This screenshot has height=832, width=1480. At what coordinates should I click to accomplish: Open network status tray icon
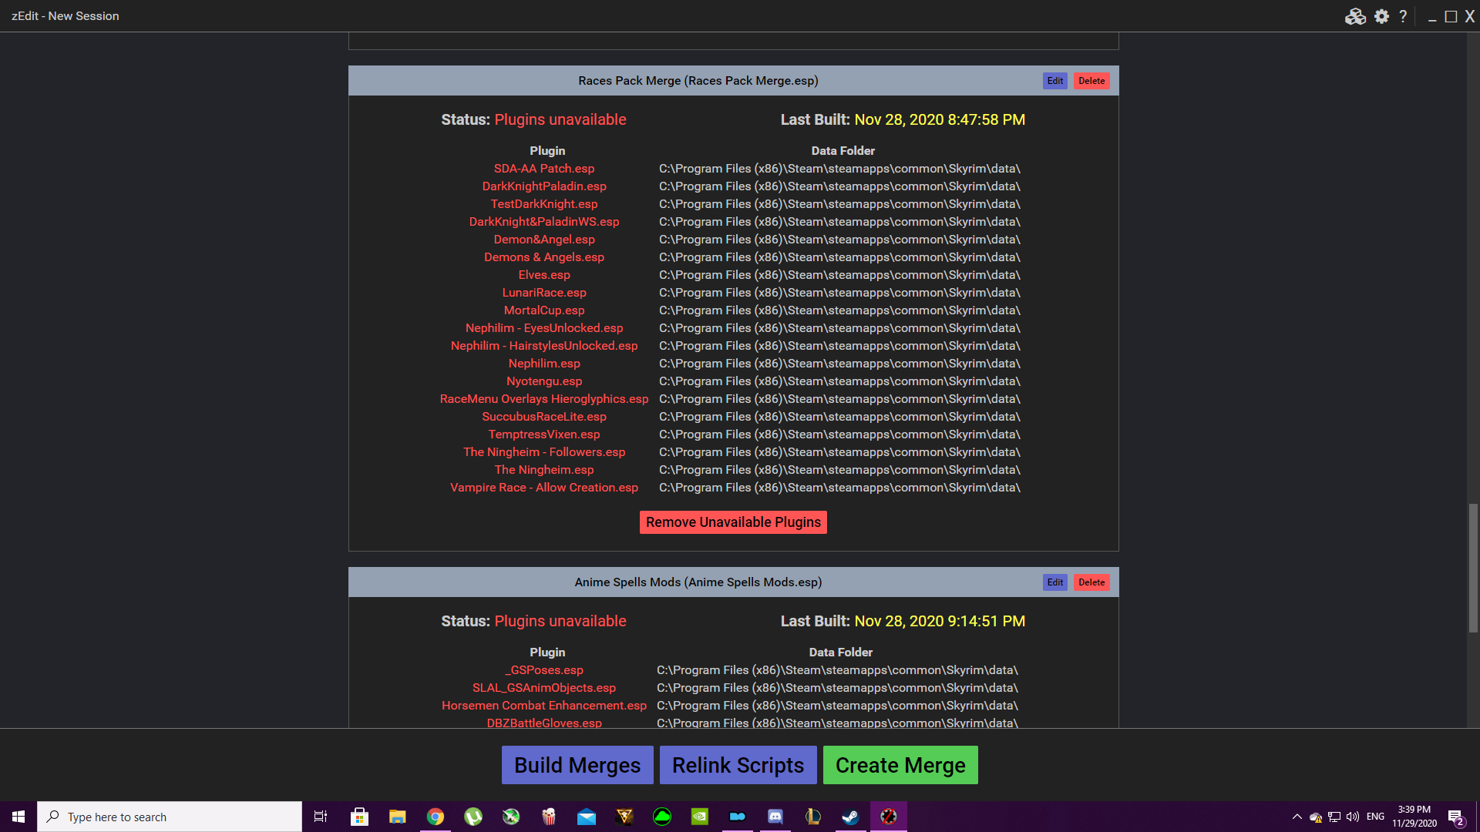tap(1334, 817)
